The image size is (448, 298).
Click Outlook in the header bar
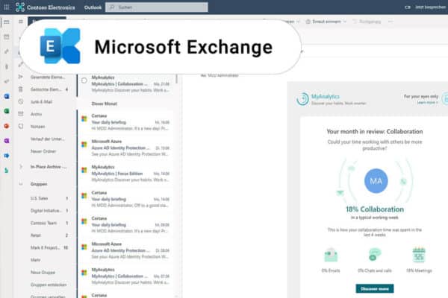[93, 7]
